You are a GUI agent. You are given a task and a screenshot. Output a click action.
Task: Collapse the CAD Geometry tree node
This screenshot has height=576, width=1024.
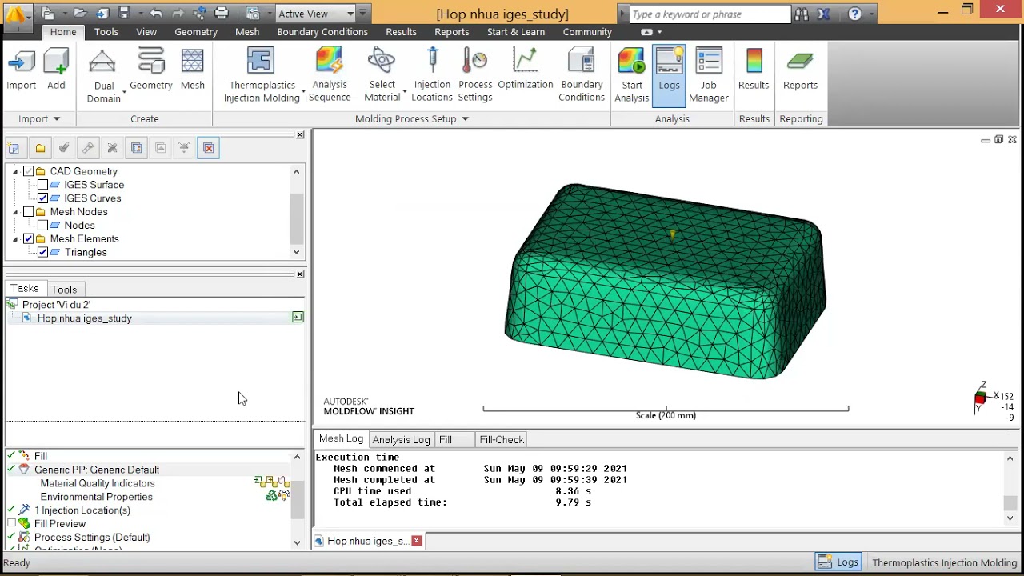[15, 171]
